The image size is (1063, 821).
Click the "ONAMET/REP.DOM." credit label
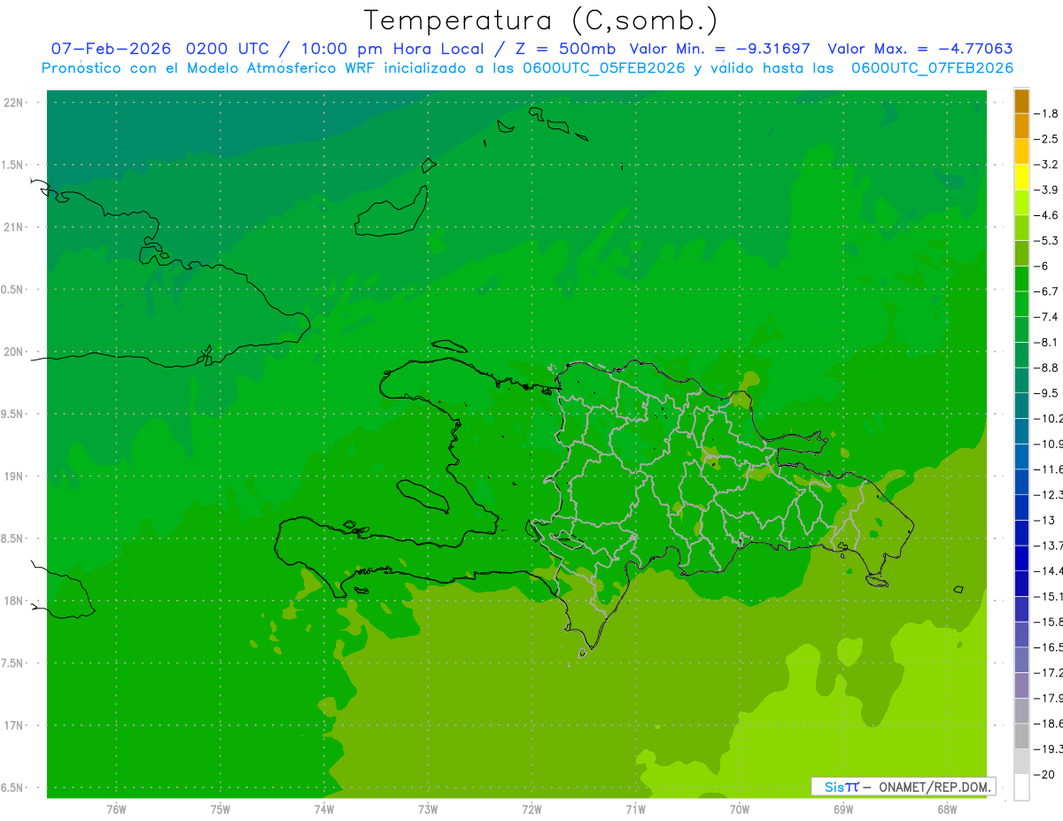[935, 786]
